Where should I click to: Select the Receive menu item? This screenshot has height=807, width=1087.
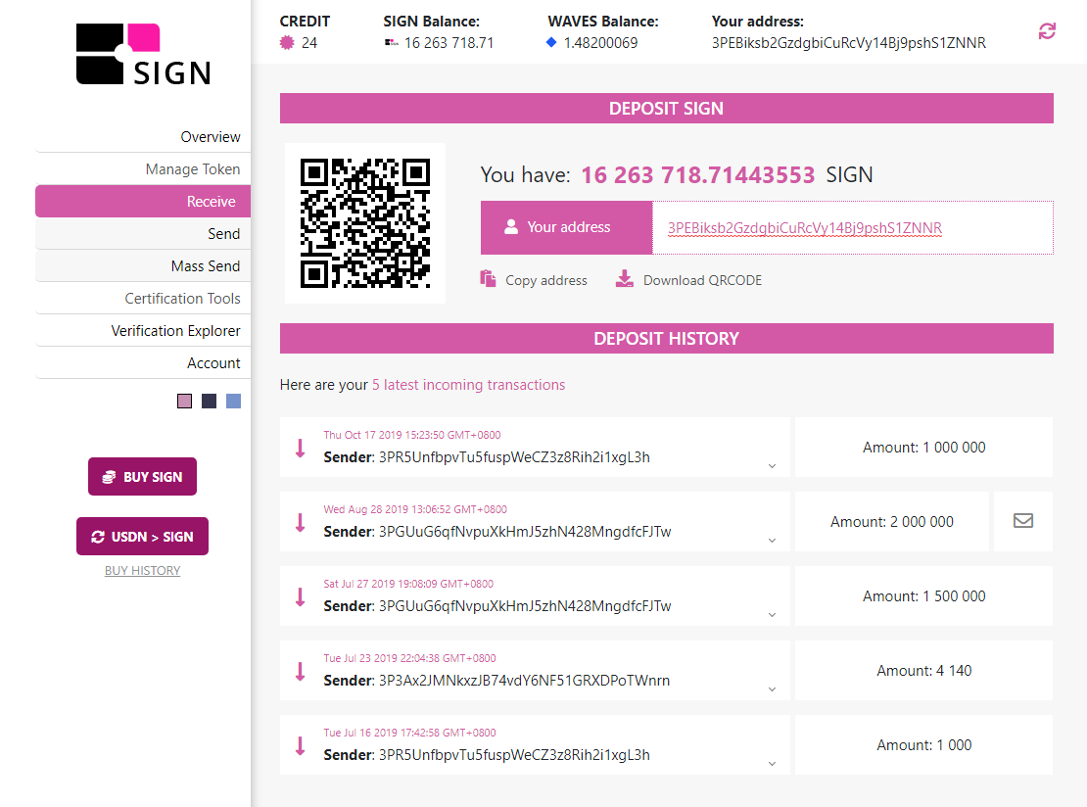tap(143, 201)
